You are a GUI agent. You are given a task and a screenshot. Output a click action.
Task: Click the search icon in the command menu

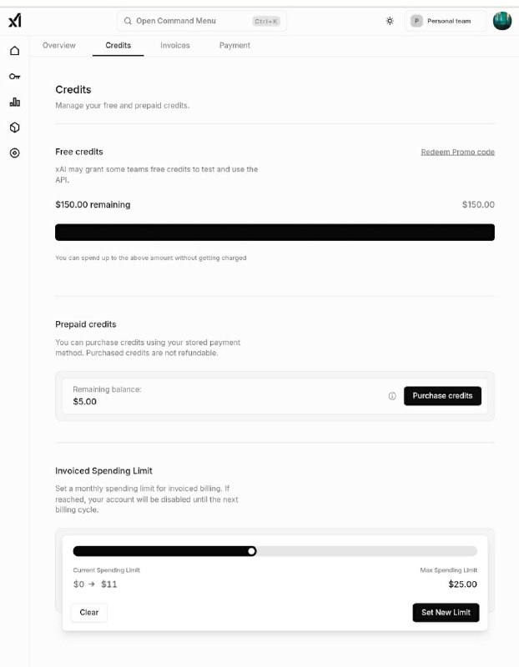[x=128, y=21]
